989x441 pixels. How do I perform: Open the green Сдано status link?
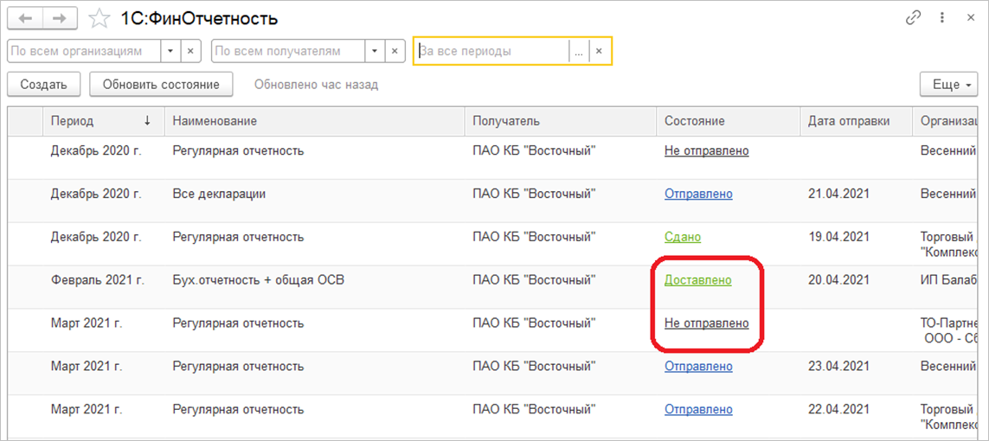pos(683,237)
